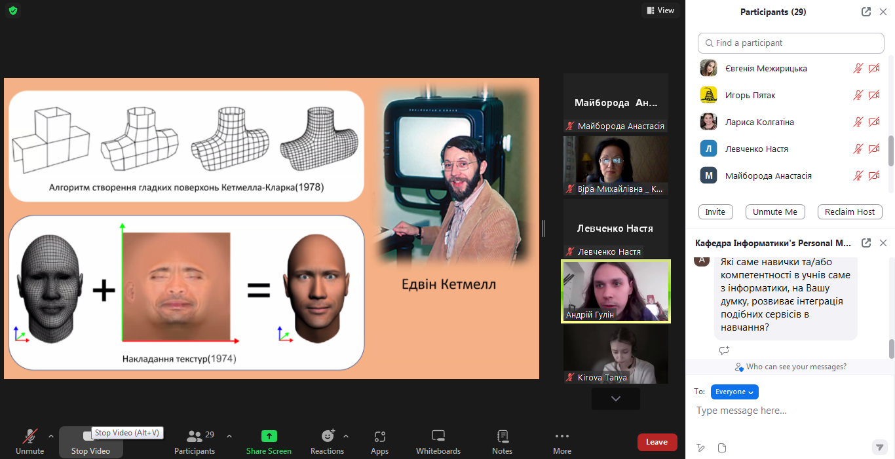Select Левченко Настя video tile
The height and width of the screenshot is (459, 895).
(616, 229)
